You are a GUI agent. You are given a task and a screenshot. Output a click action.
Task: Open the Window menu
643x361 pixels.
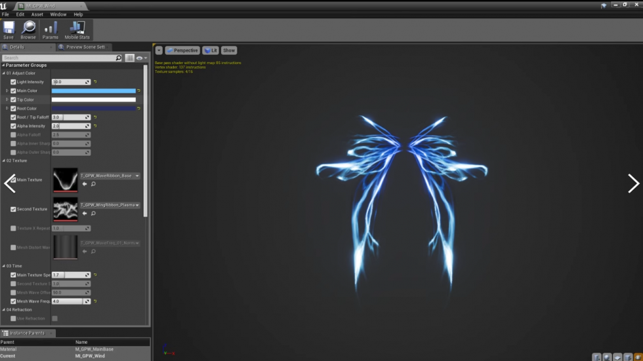(58, 14)
